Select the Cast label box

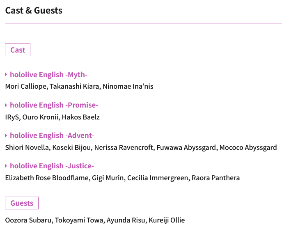18,50
